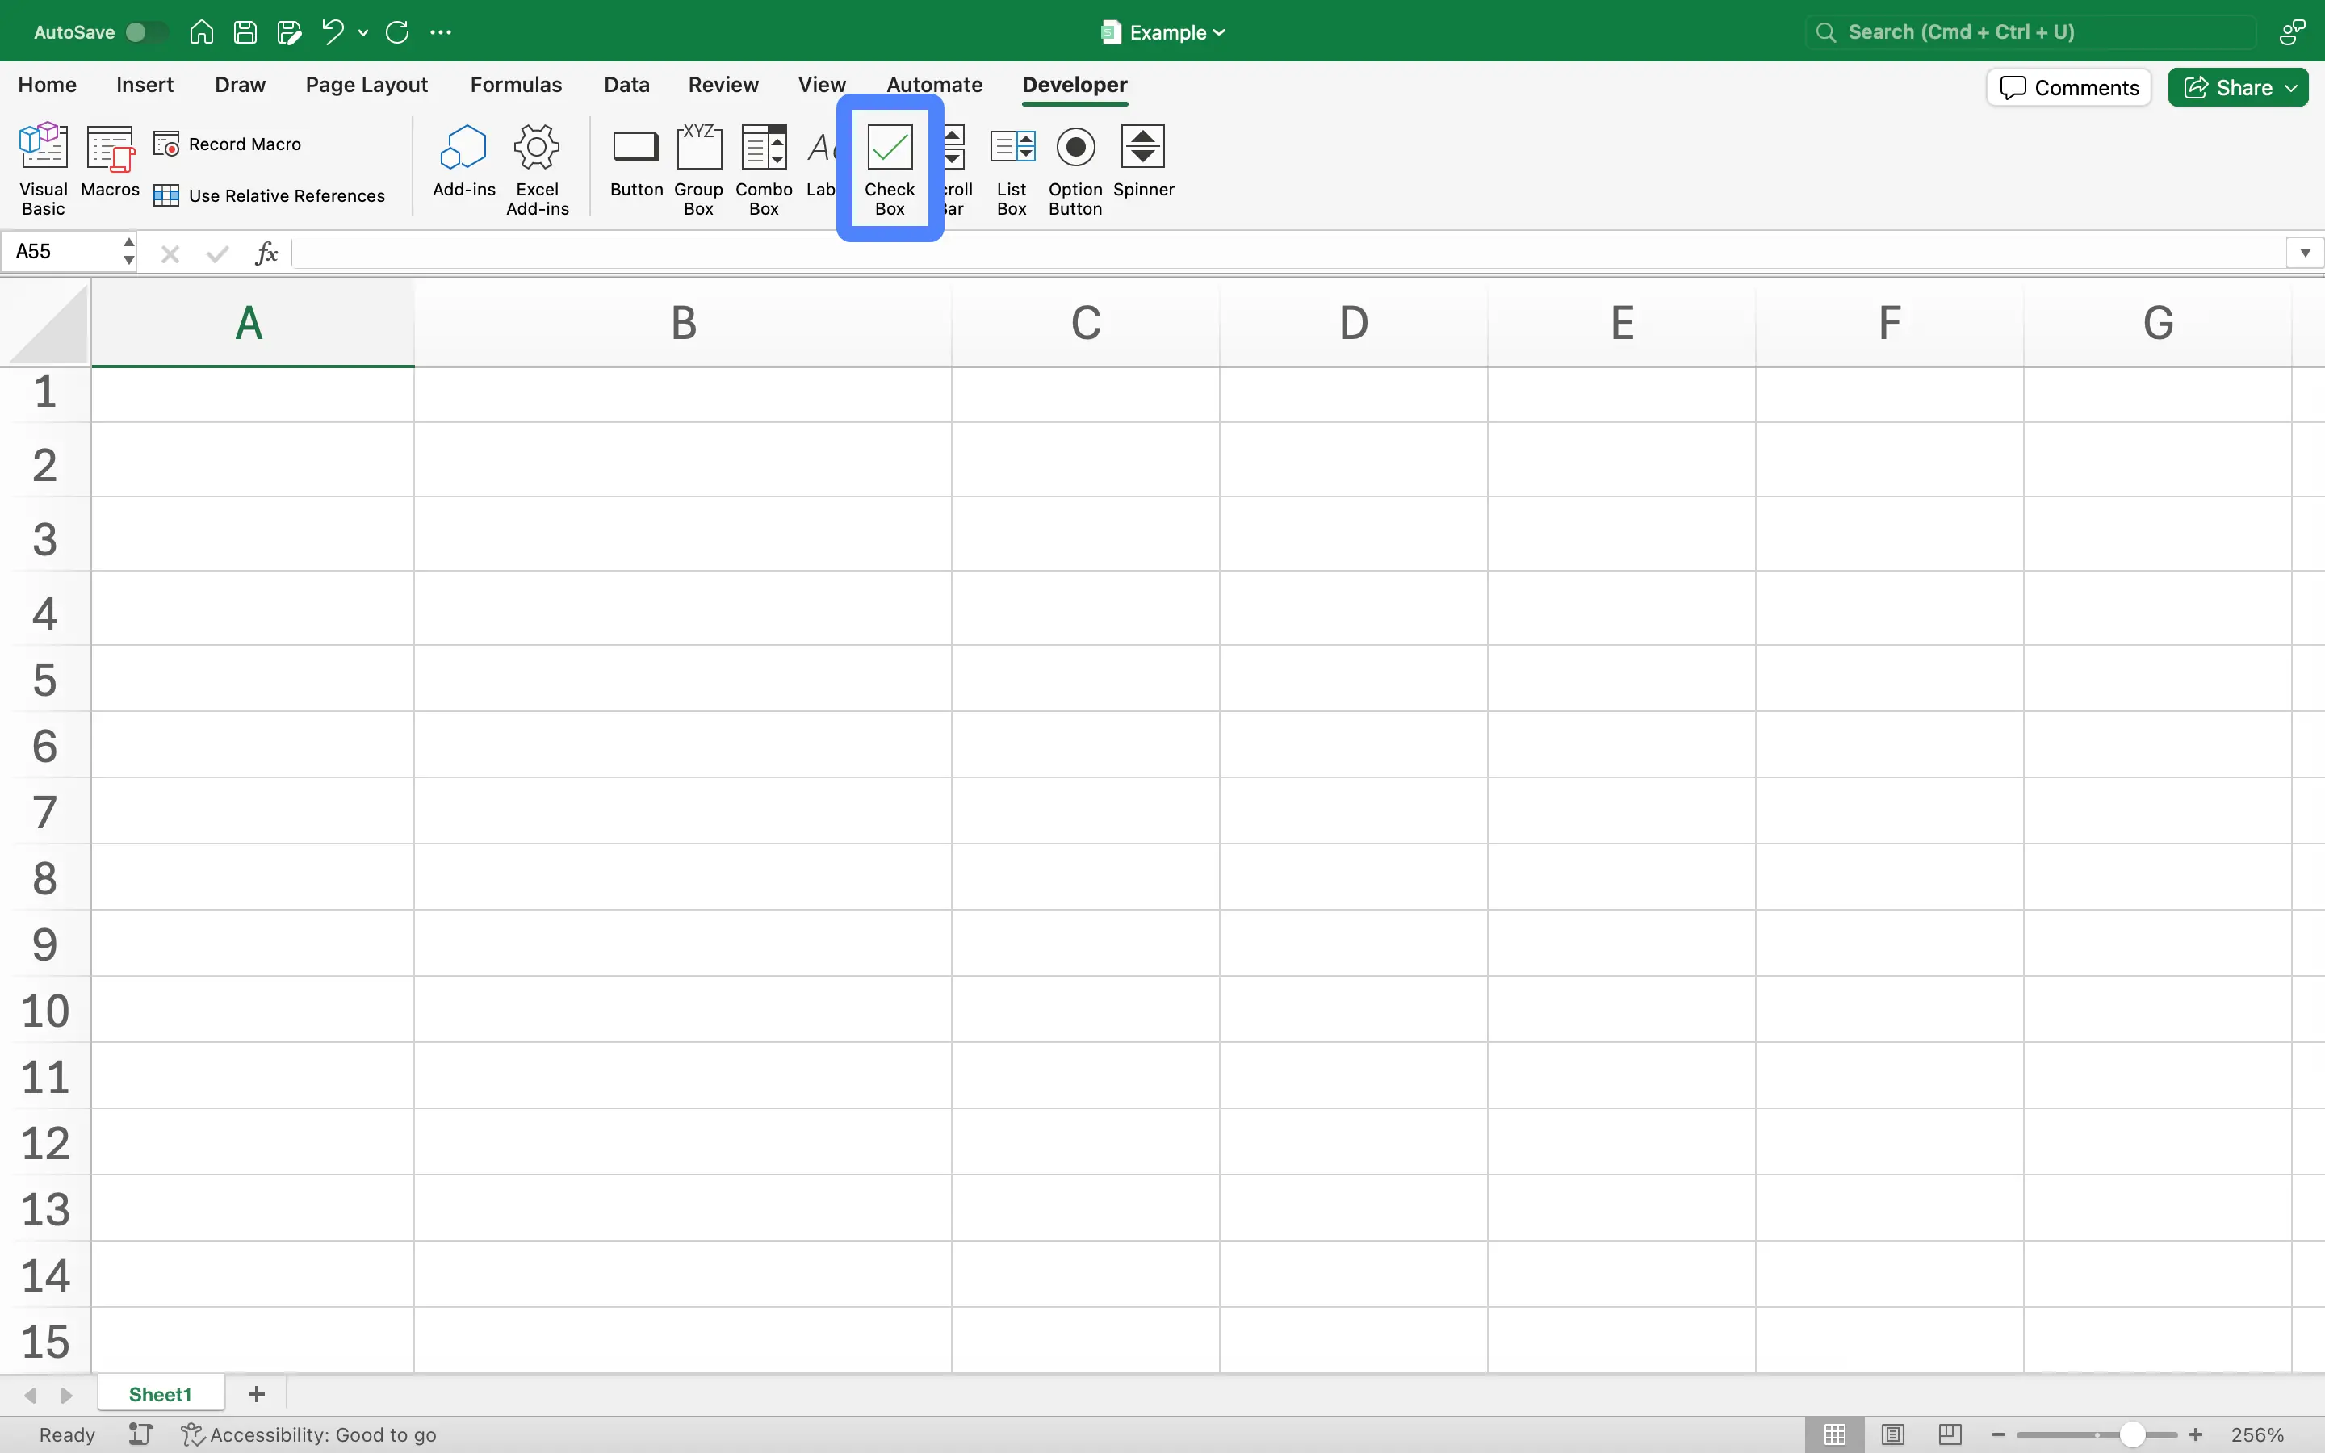Image resolution: width=2325 pixels, height=1453 pixels.
Task: Click the 256% zoom level
Action: [2257, 1434]
